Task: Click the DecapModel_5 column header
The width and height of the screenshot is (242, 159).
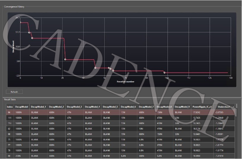Action: (110, 107)
